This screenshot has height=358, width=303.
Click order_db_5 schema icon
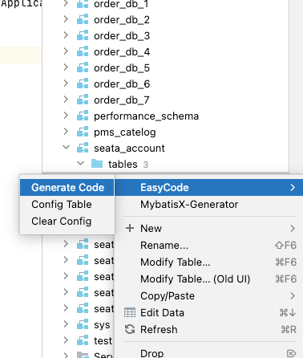coord(83,67)
